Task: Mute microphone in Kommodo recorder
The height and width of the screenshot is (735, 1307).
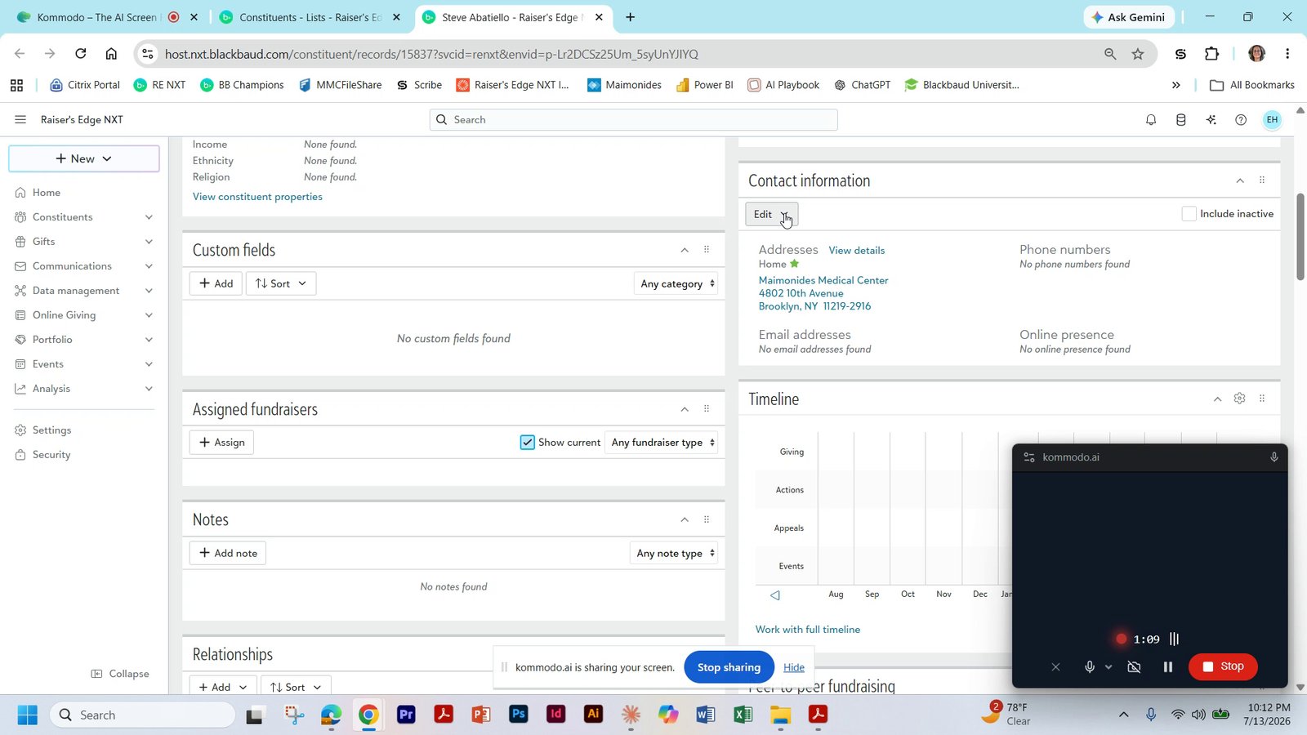Action: (1089, 667)
